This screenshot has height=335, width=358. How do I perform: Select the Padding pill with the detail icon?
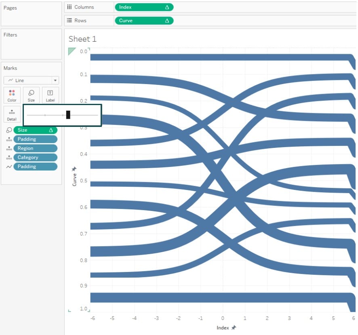[36, 139]
